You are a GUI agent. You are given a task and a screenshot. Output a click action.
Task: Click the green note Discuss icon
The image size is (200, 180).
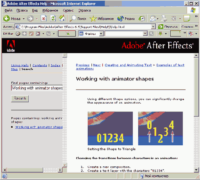pyautogui.click(x=187, y=18)
